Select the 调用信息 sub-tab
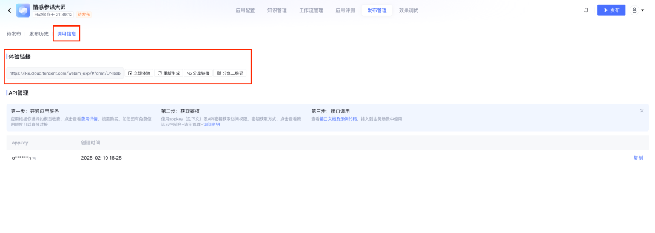Screen dimensions: 655x233 67,34
